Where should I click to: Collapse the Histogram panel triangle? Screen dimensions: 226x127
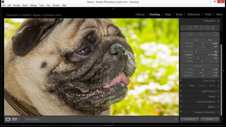click(218, 21)
